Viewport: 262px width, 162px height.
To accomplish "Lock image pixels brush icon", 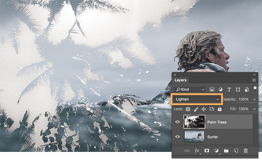I will (x=196, y=109).
